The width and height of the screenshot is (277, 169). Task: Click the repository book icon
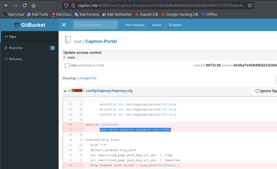click(68, 39)
